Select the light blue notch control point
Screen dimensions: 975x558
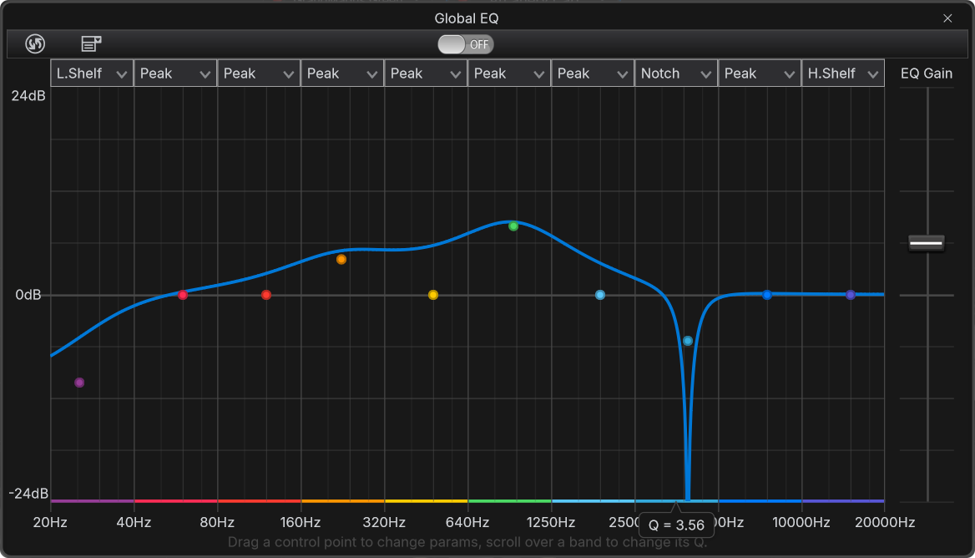pyautogui.click(x=687, y=340)
